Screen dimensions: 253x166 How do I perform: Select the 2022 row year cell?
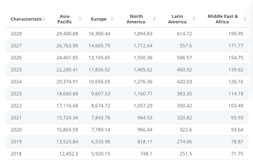16,105
